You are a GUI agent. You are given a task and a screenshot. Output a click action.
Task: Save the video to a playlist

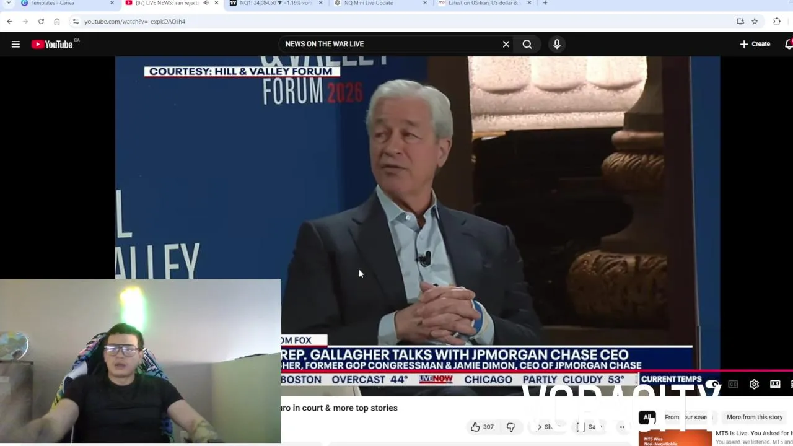tap(589, 427)
